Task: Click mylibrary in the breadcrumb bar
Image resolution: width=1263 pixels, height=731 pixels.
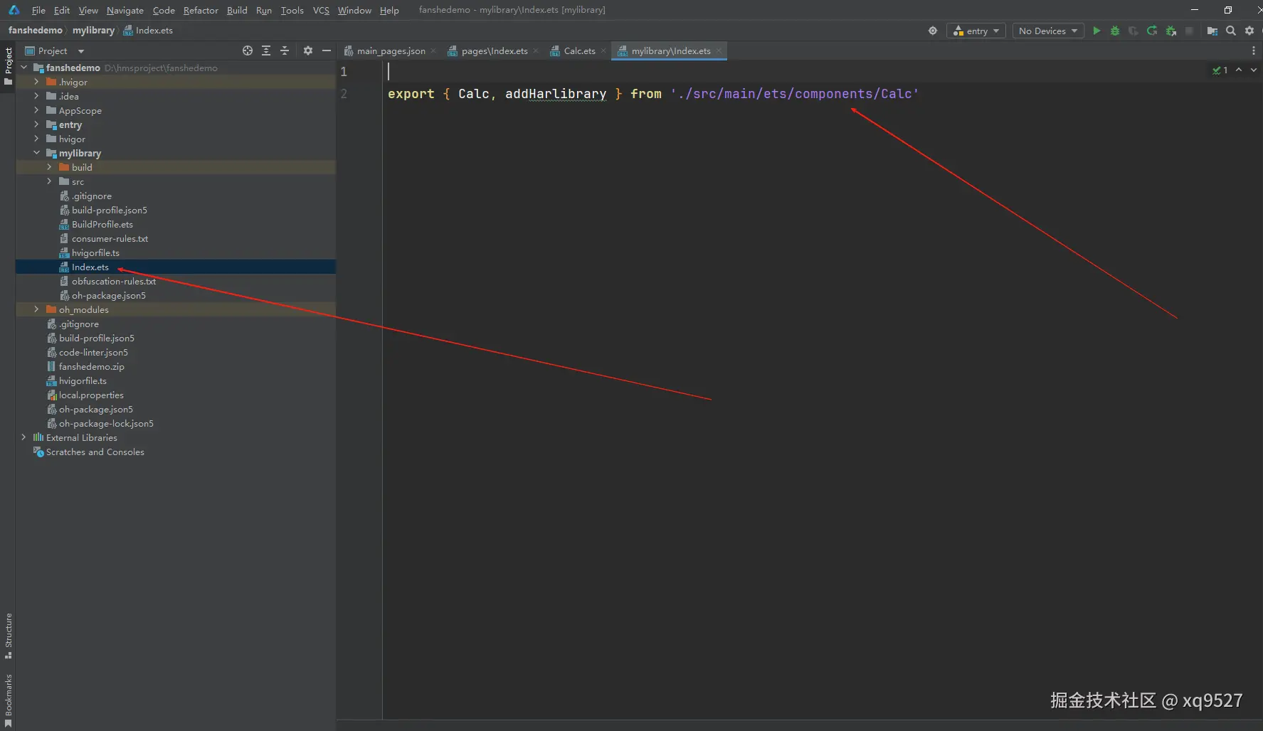Action: point(93,30)
